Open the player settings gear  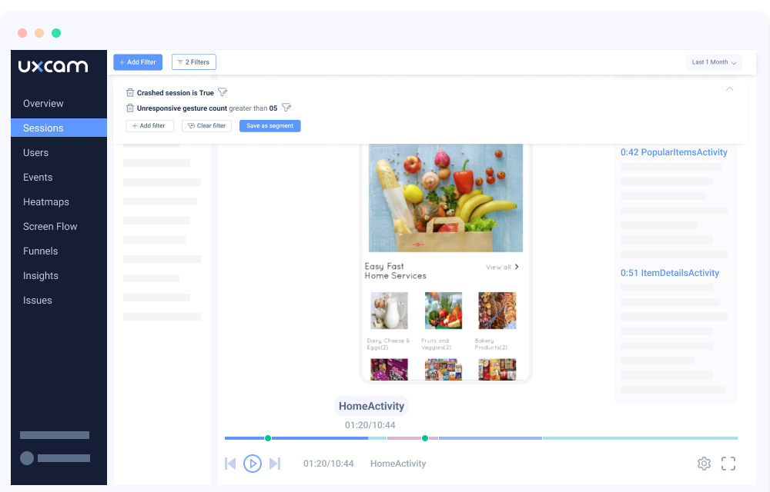pos(705,464)
